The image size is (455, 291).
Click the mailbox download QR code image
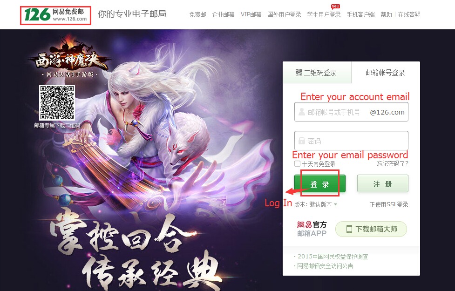(x=57, y=102)
